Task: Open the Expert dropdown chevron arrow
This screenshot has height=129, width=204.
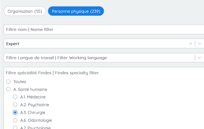Action: (200, 44)
